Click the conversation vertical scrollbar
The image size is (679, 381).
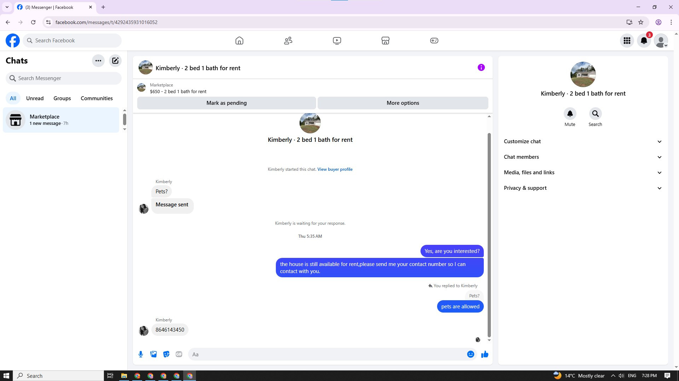tap(489, 233)
